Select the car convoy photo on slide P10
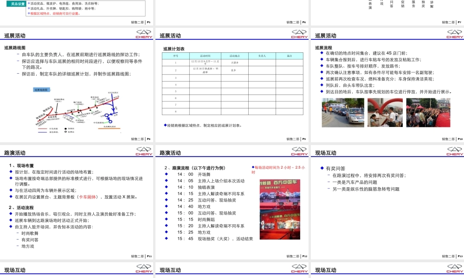Screen dimensions: 464x278 pyautogui.click(x=343, y=113)
